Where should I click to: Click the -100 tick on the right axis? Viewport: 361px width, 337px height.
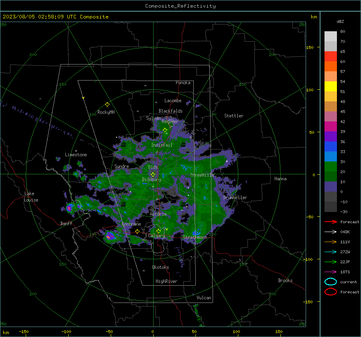click(x=308, y=259)
